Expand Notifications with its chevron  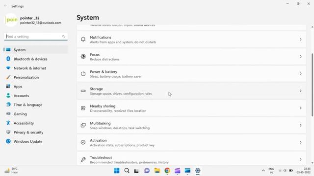301,39
